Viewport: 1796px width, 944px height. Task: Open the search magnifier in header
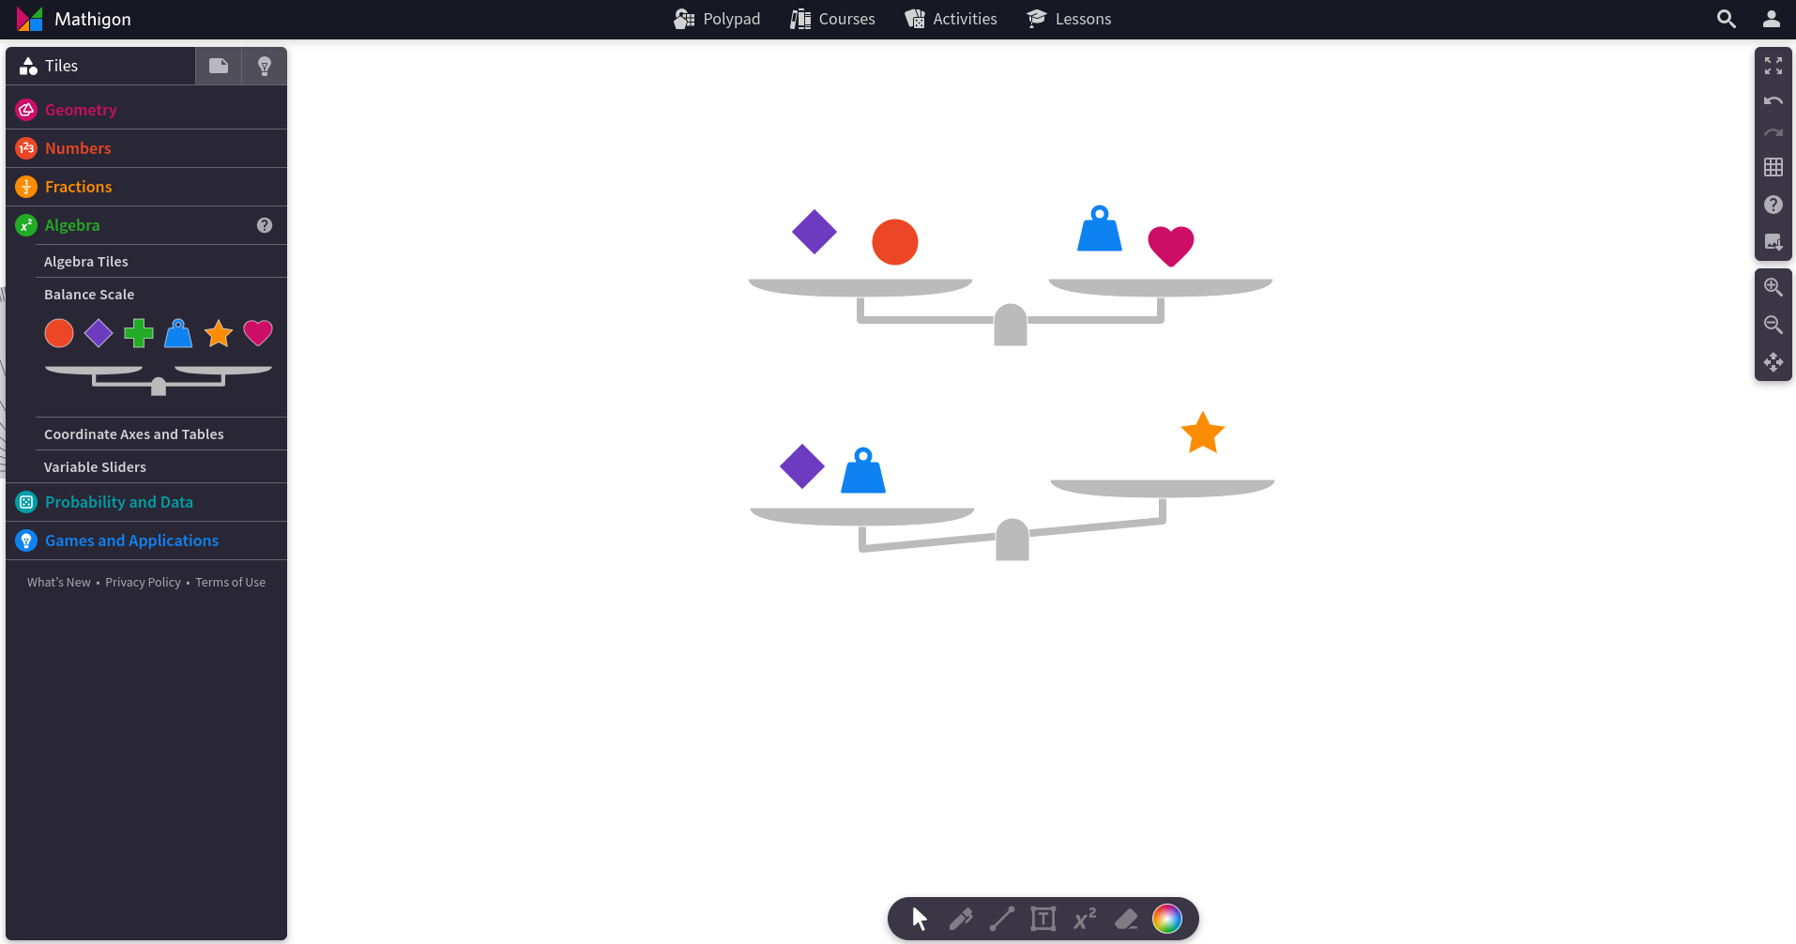[1727, 19]
